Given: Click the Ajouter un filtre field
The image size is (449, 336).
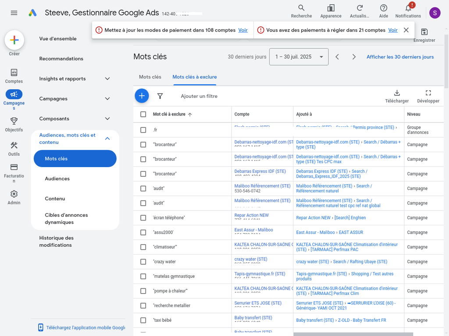Looking at the screenshot, I should (199, 96).
